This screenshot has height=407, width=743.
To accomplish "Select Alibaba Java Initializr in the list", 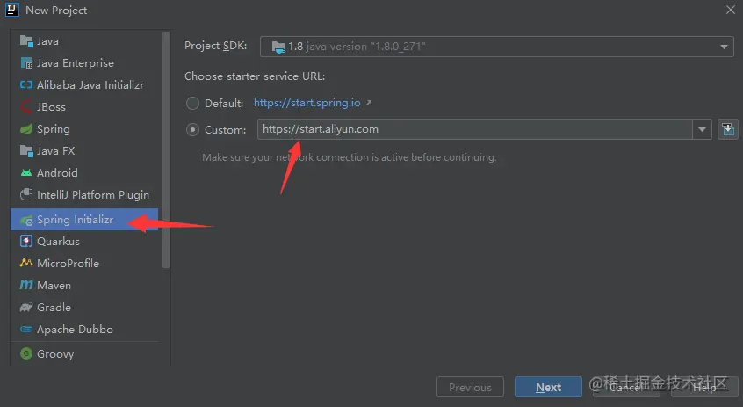I will [84, 85].
